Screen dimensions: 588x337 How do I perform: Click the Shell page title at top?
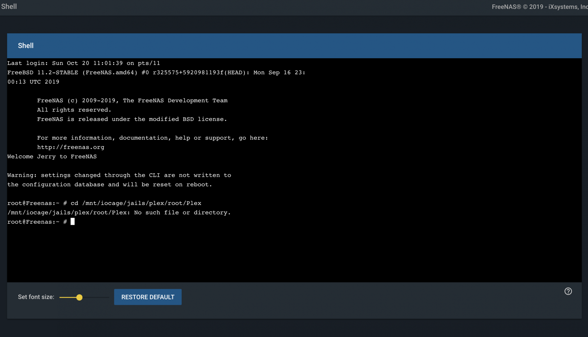[x=9, y=6]
